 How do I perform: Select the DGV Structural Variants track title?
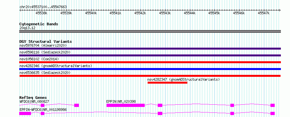point(46,41)
